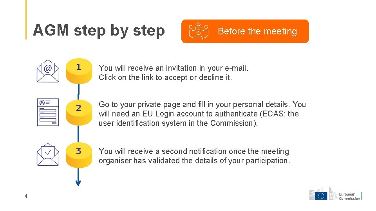
Task: Click the second notification paragraph
Action: (194, 156)
